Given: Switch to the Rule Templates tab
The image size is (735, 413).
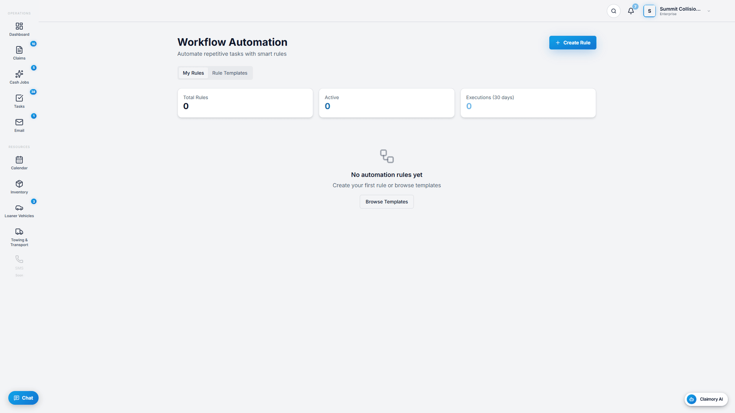Looking at the screenshot, I should [x=230, y=73].
